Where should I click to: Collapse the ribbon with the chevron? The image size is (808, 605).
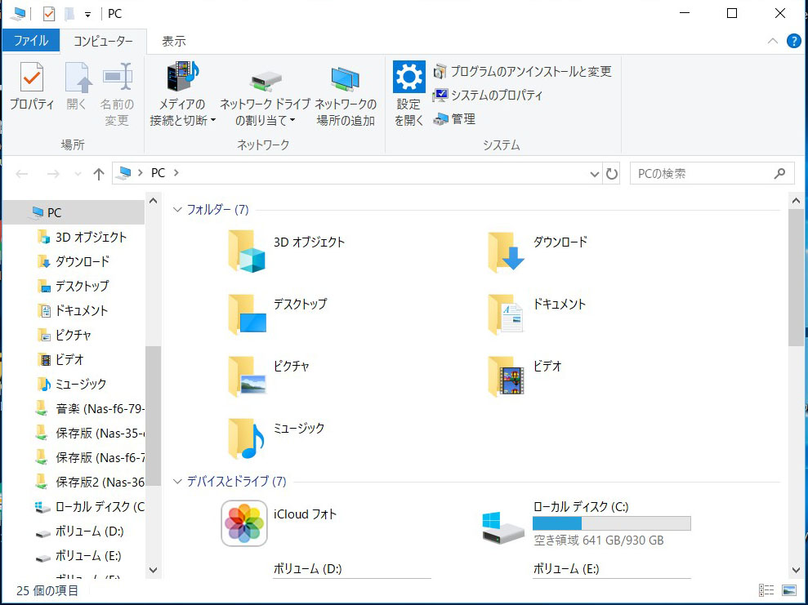tap(772, 41)
